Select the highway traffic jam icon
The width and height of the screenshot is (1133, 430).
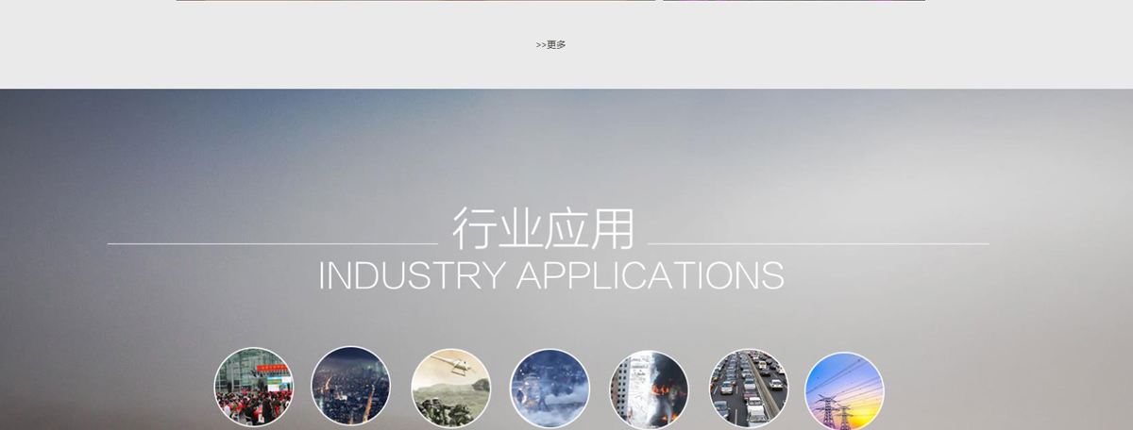click(x=749, y=389)
